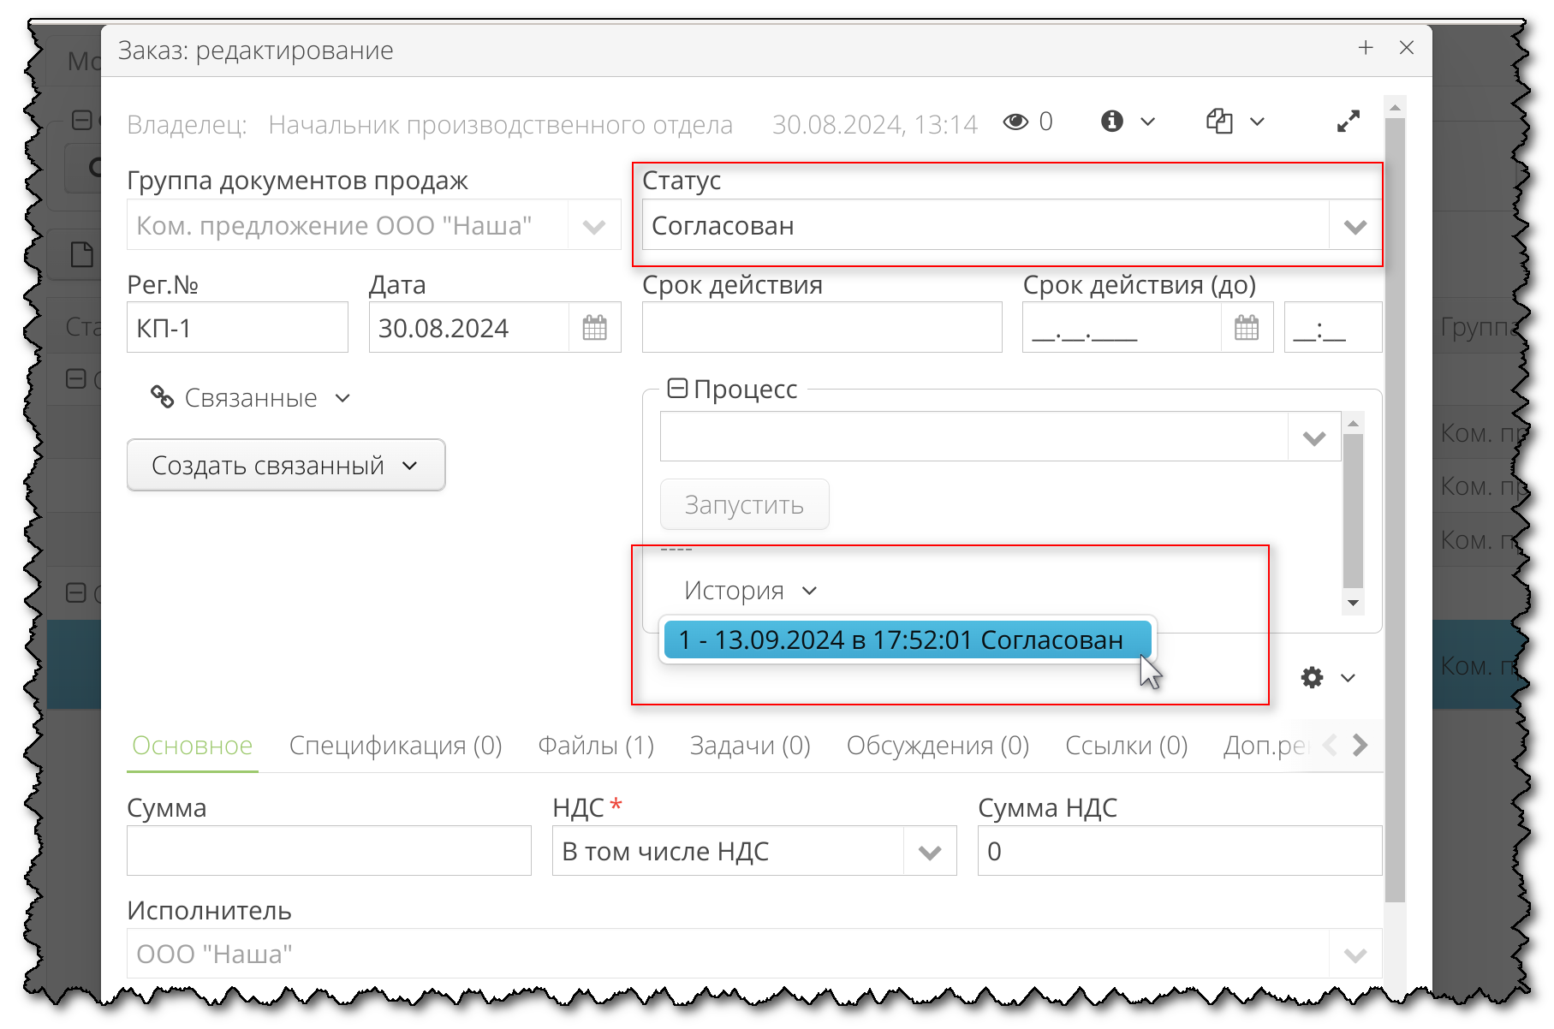
Task: Open the settings gear below the process block
Action: (x=1310, y=677)
